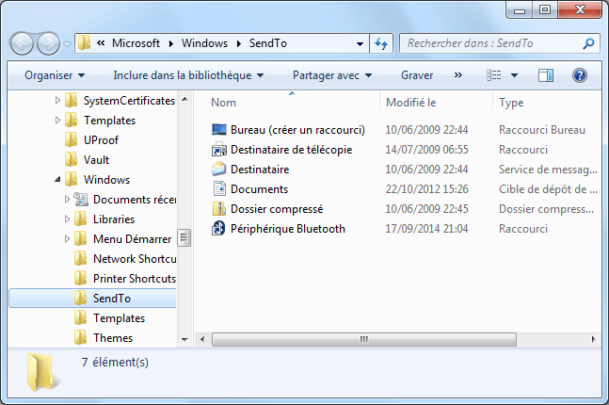Click the Refresh button beside address bar
This screenshot has width=609, height=405.
coord(381,43)
